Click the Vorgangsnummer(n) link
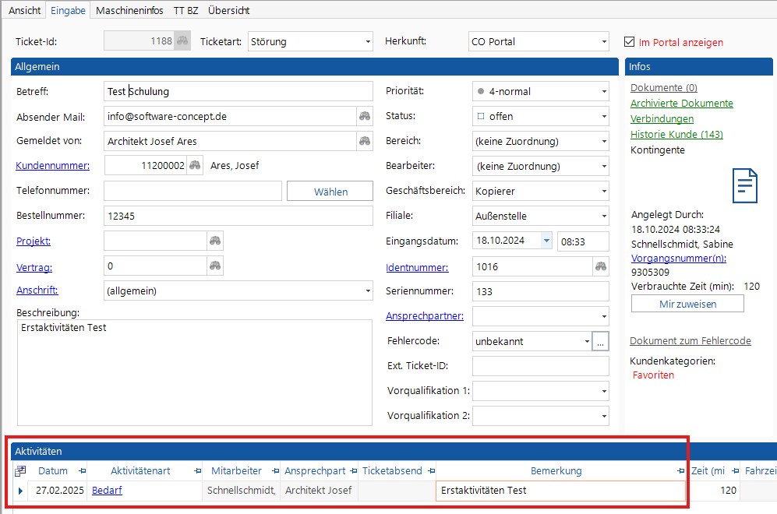The height and width of the screenshot is (514, 777). 678,258
